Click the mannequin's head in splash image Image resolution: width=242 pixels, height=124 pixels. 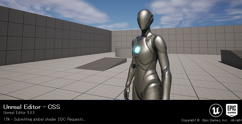145,19
